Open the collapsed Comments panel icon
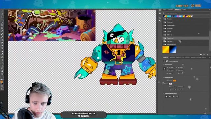Screen dimensions: 211x119 click(160, 13)
